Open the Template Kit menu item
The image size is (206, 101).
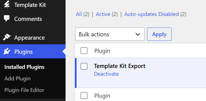(x=30, y=5)
